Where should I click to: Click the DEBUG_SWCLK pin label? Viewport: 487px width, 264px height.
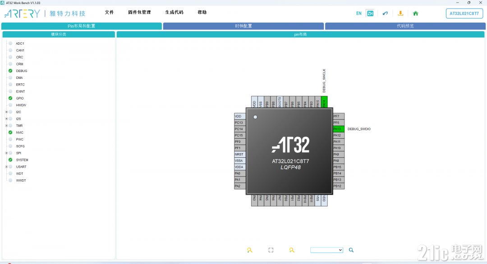point(324,81)
